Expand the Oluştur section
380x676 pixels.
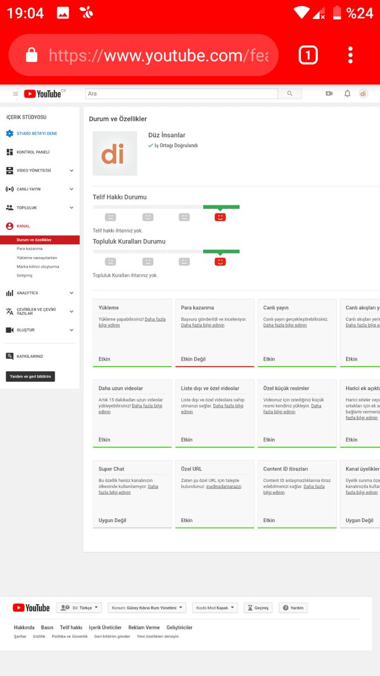pyautogui.click(x=71, y=330)
